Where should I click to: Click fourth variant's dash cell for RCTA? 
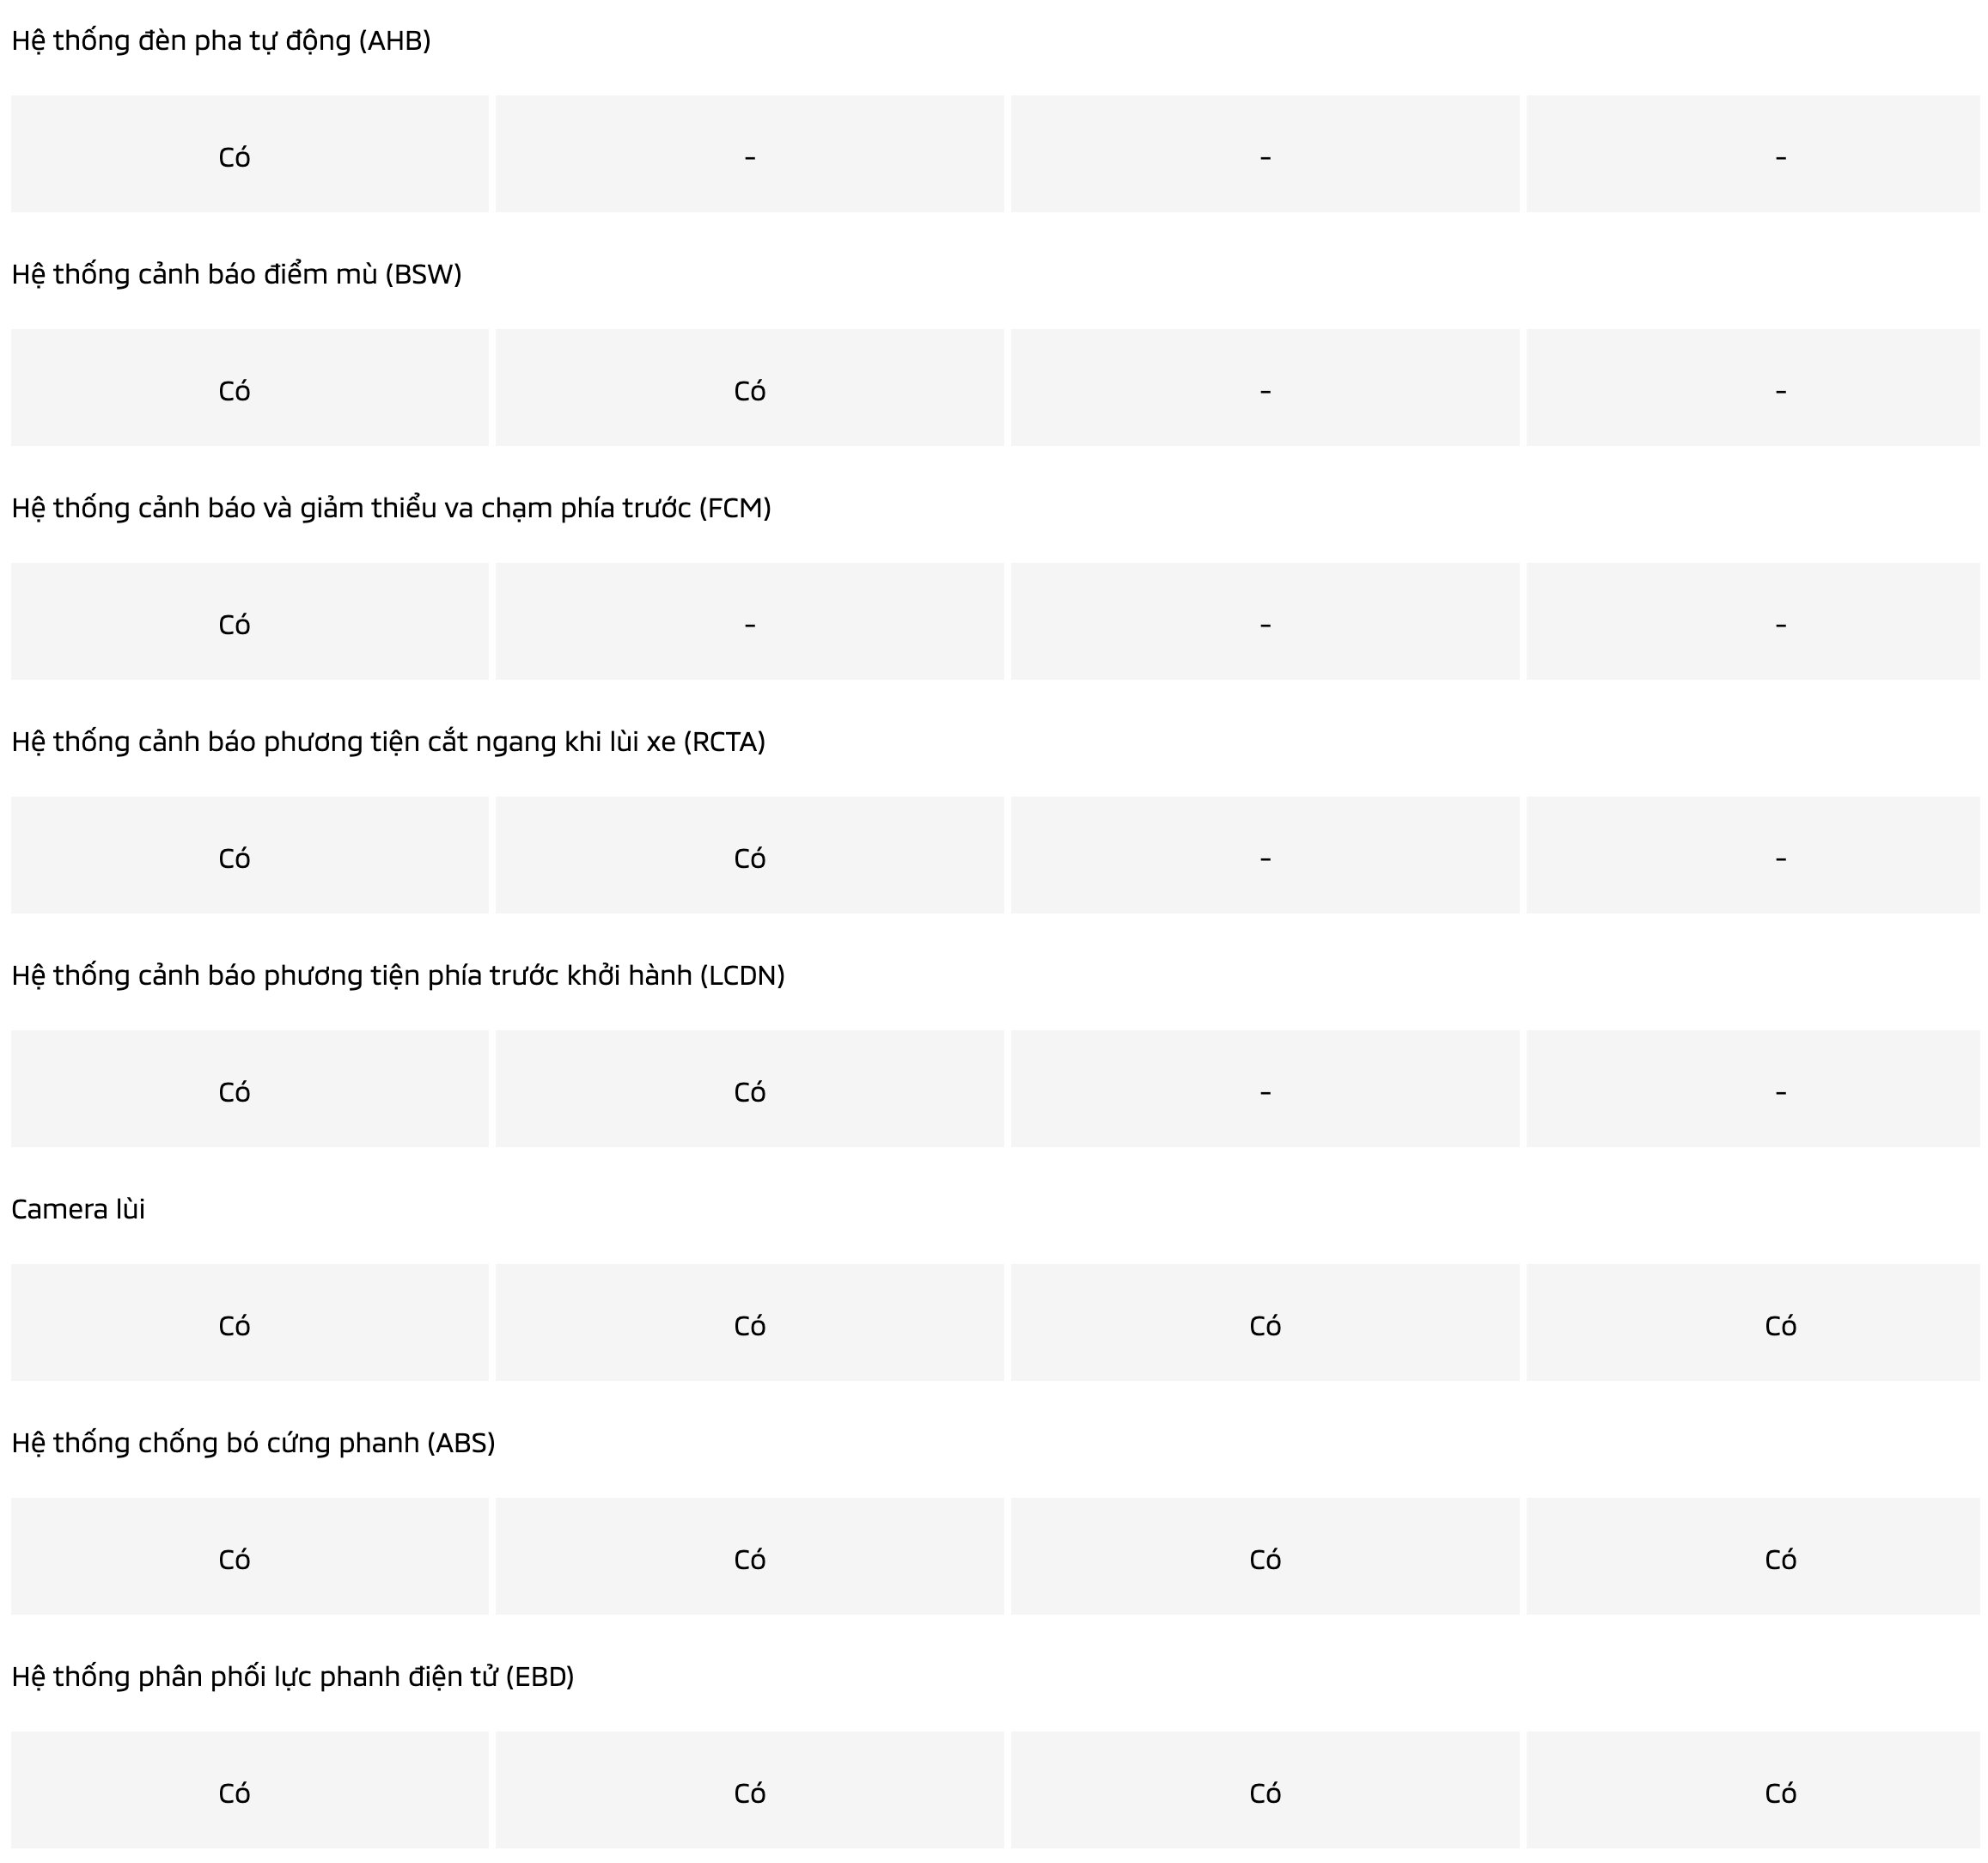coord(1780,858)
